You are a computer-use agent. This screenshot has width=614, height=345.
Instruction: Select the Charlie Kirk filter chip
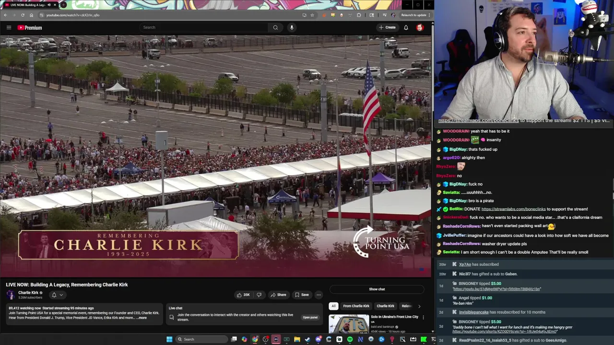click(385, 306)
